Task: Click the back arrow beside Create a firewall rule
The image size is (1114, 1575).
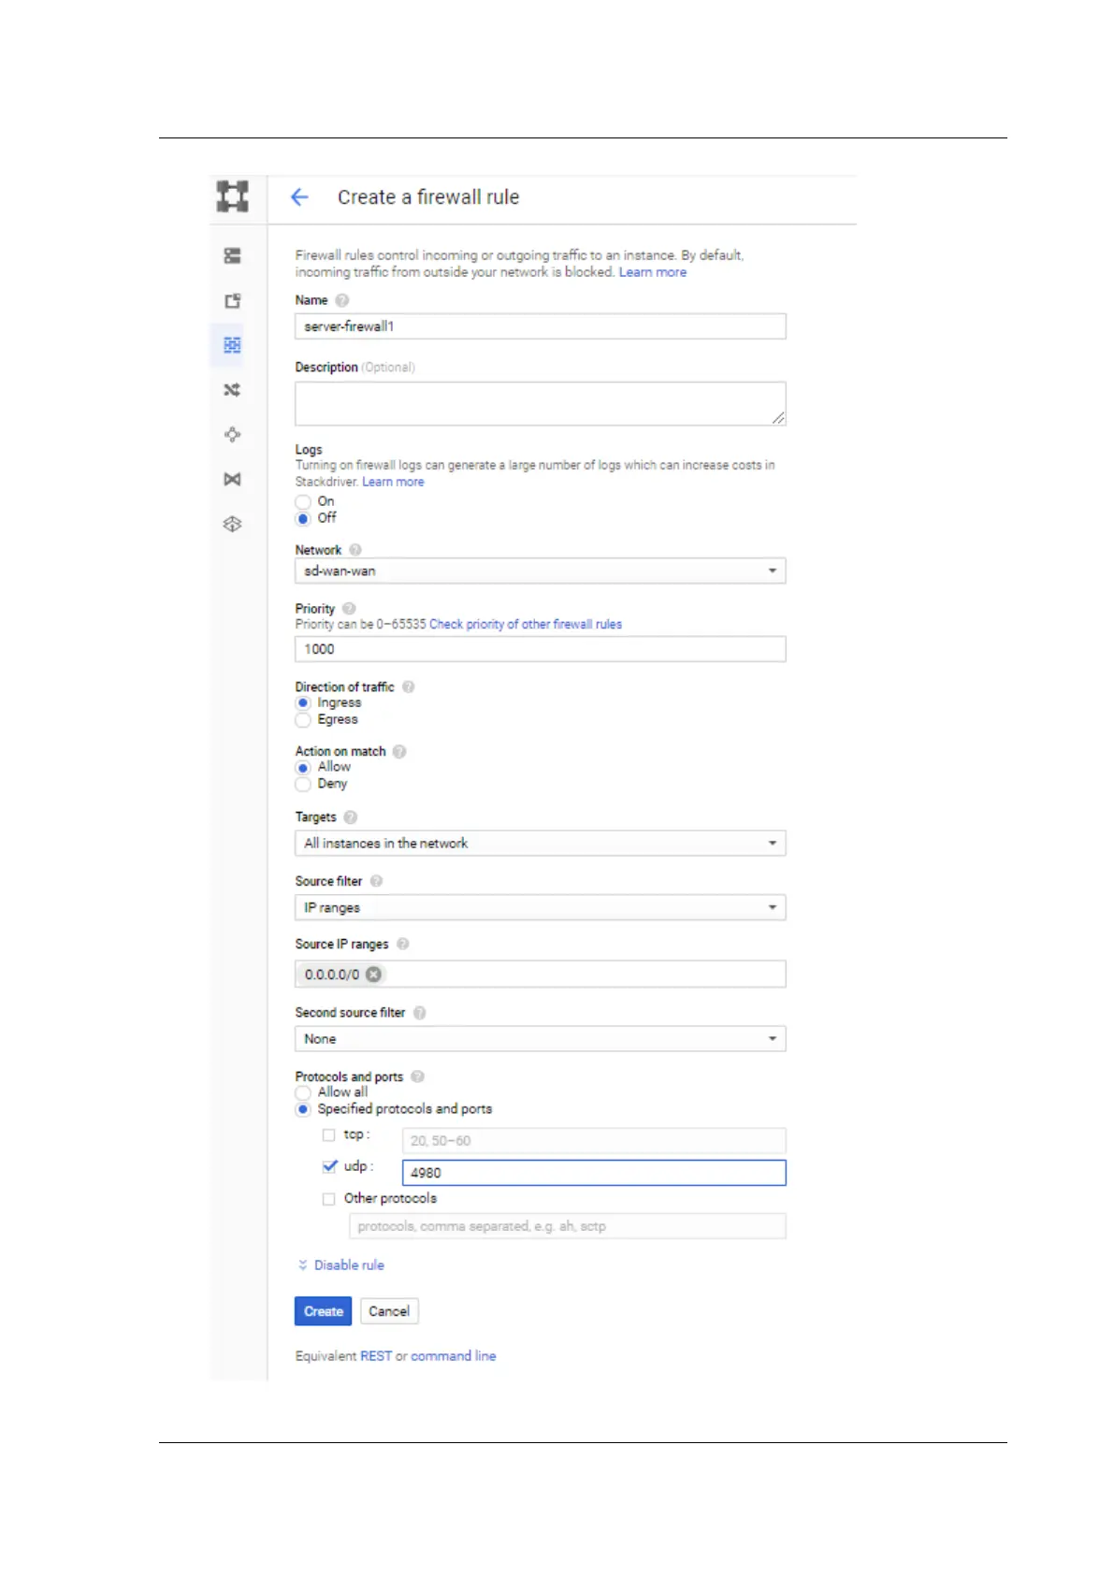Action: pyautogui.click(x=299, y=197)
